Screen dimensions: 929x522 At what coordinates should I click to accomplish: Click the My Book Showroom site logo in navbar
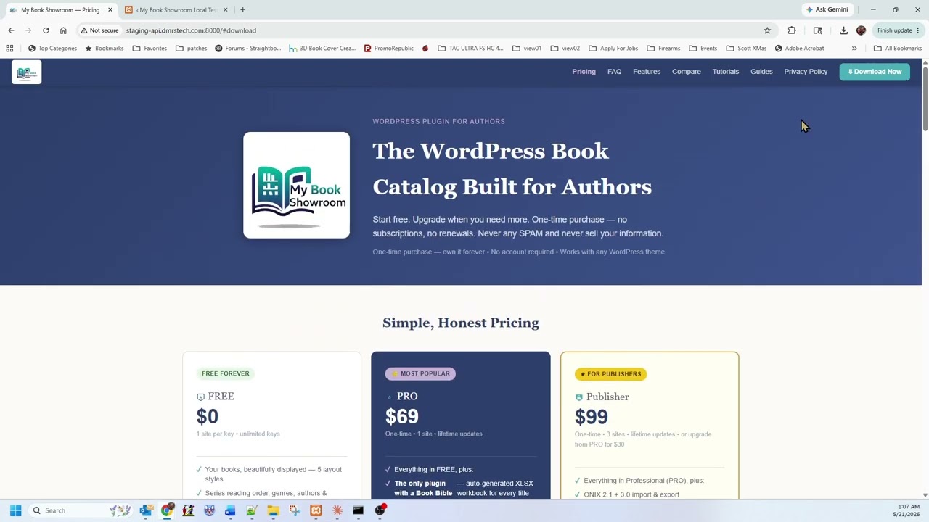pos(27,72)
